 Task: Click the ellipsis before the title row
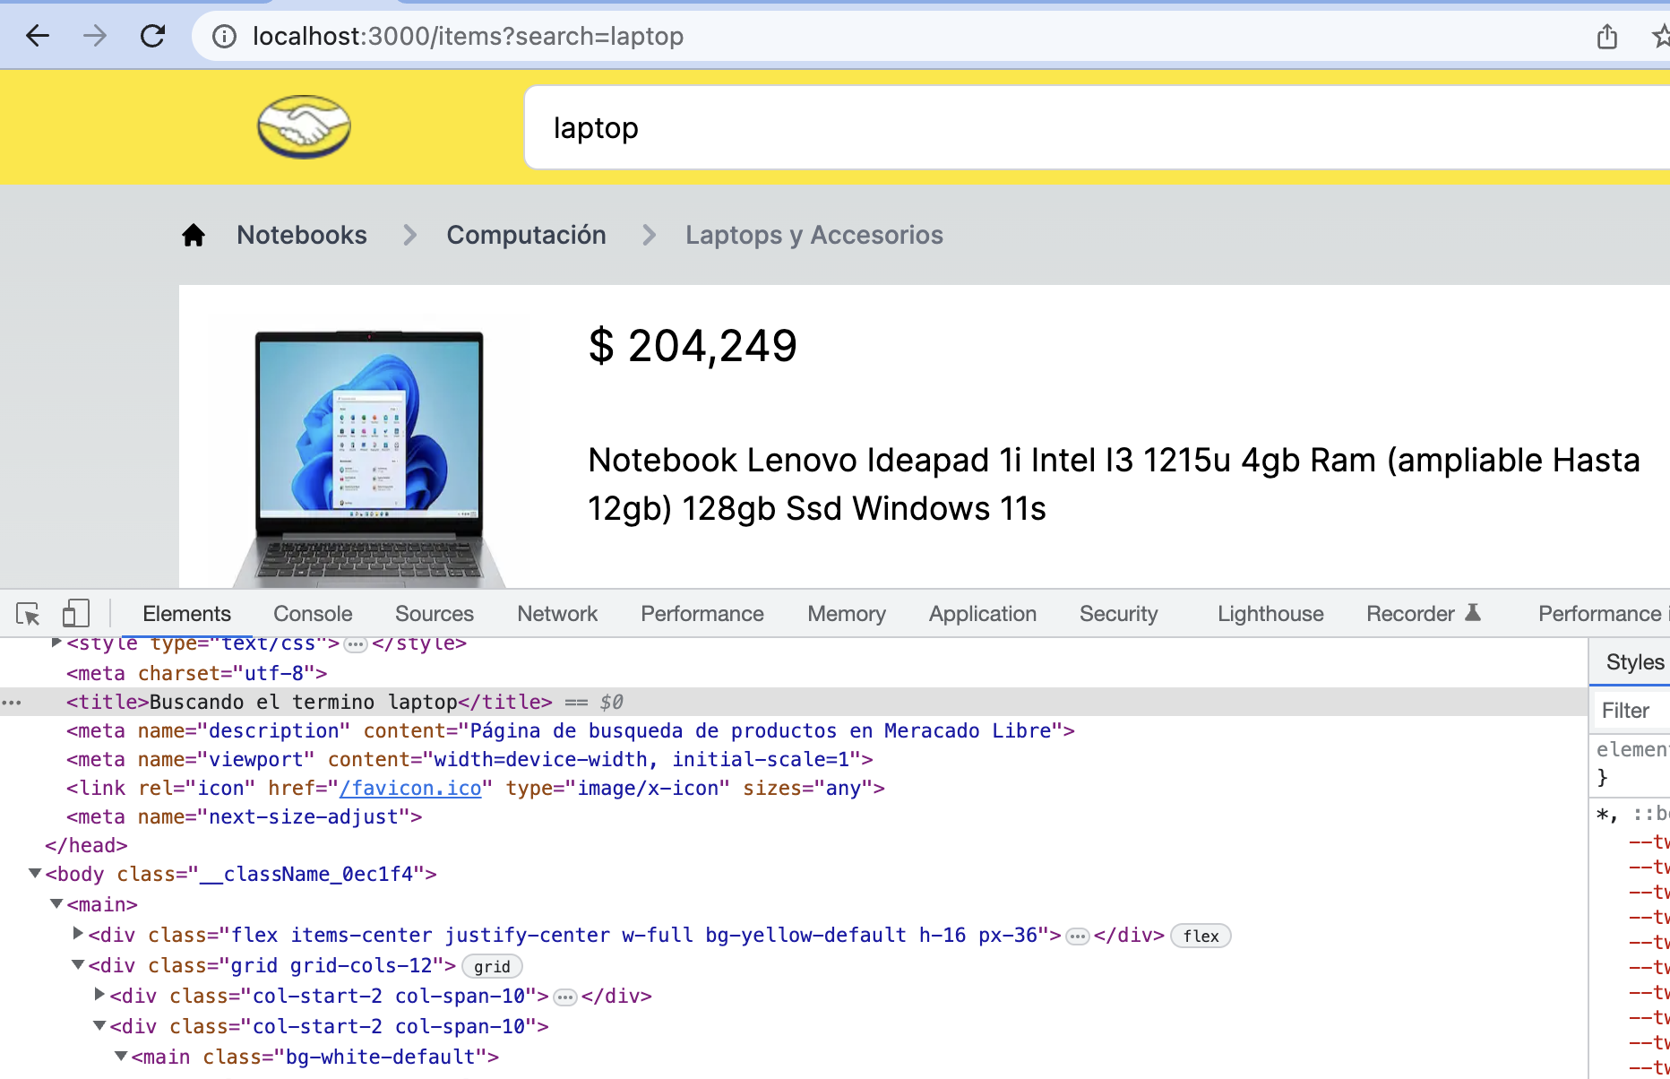(12, 703)
